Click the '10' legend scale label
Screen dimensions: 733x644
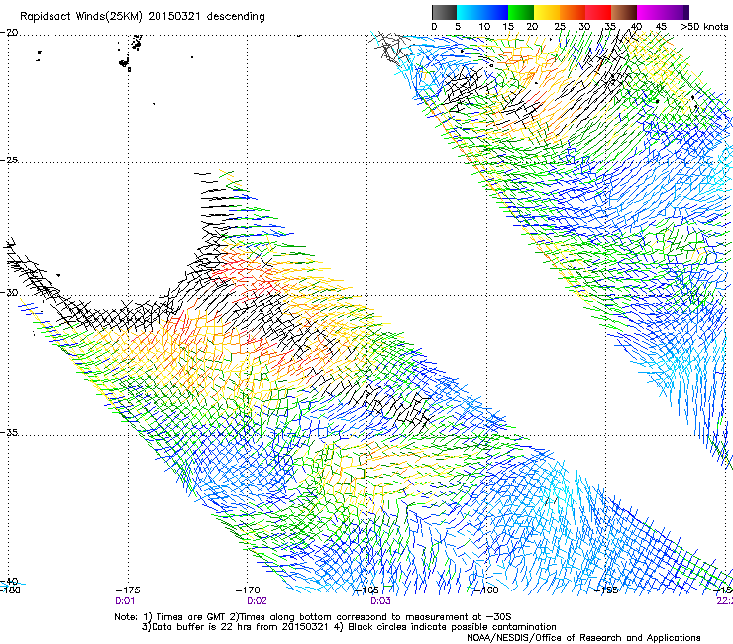point(484,27)
